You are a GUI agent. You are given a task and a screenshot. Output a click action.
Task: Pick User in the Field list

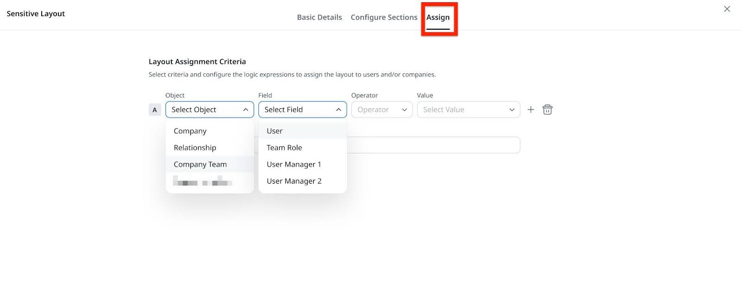pos(302,131)
